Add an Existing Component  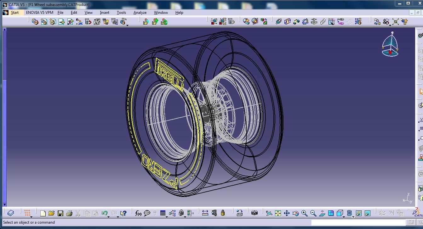coord(62,21)
